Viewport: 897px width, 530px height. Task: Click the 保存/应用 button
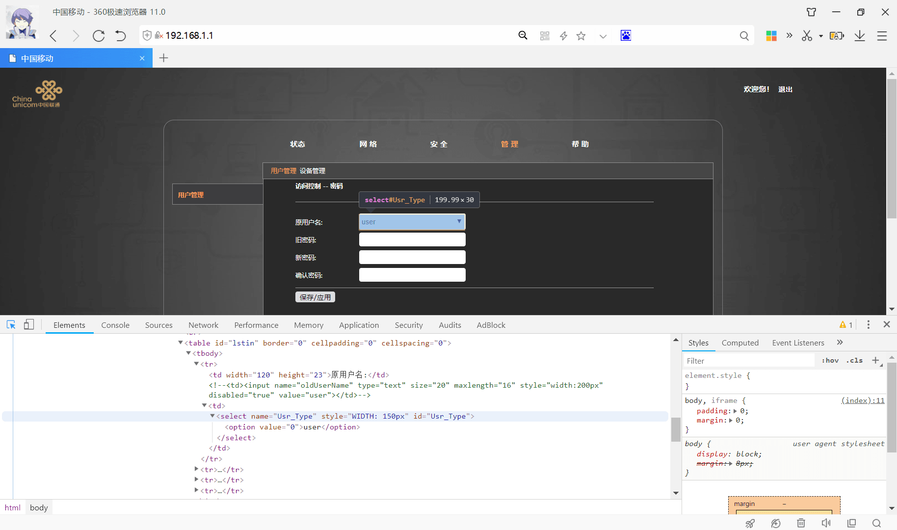[315, 297]
